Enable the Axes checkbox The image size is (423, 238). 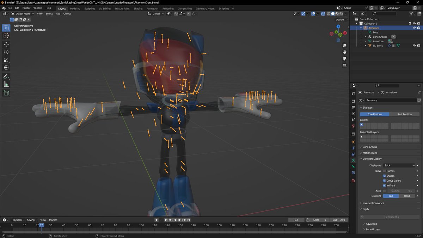384,191
